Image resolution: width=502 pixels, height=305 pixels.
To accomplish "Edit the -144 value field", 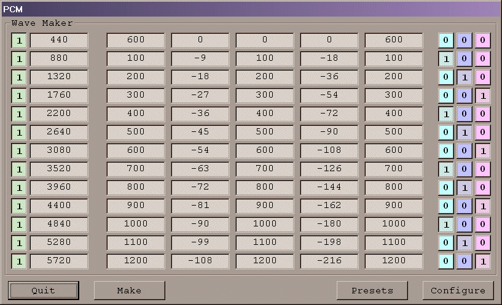I will 329,188.
